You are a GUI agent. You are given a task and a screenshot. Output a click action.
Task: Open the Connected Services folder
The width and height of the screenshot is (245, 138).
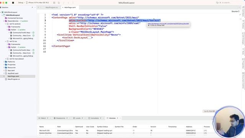coord(15,18)
